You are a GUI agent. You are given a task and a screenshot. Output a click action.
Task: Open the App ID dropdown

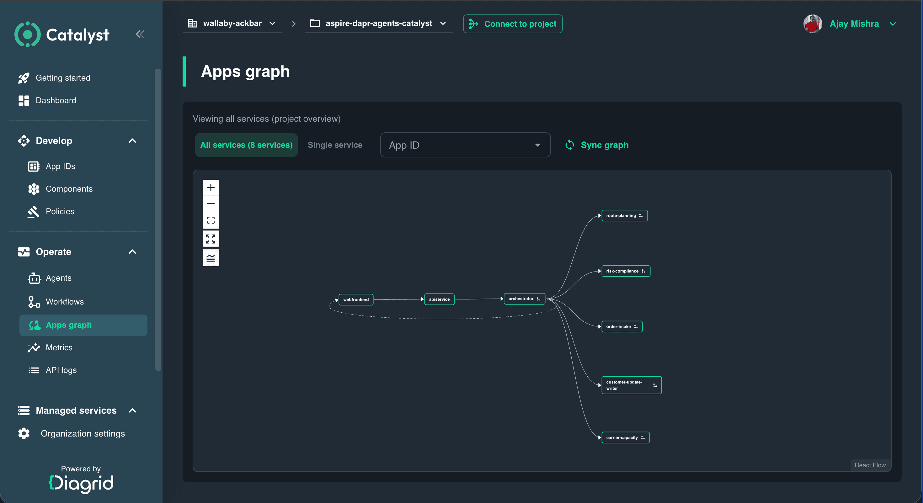[465, 145]
